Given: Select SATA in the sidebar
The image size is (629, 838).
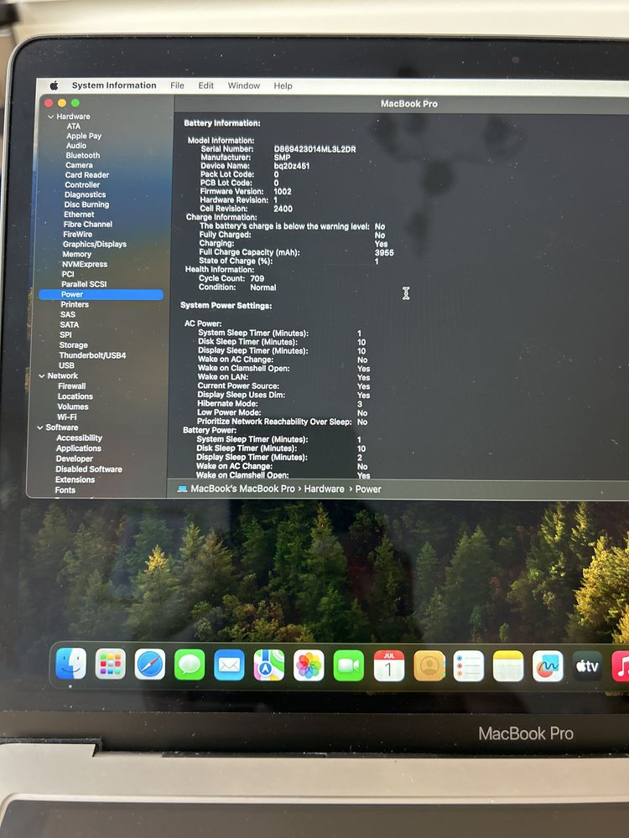Looking at the screenshot, I should pos(69,325).
